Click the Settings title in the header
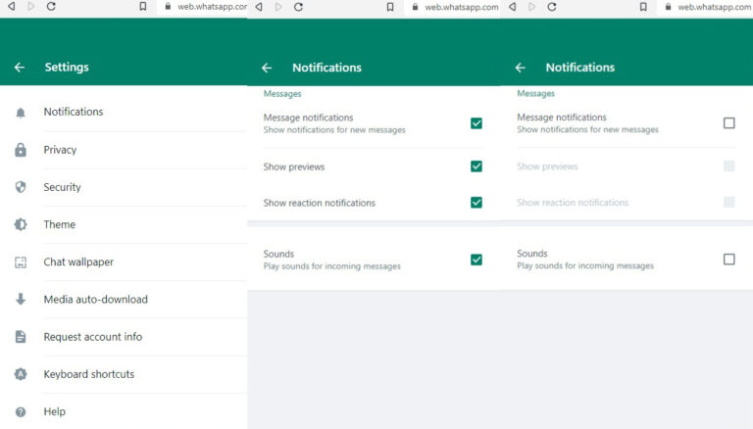Image resolution: width=753 pixels, height=429 pixels. (67, 68)
